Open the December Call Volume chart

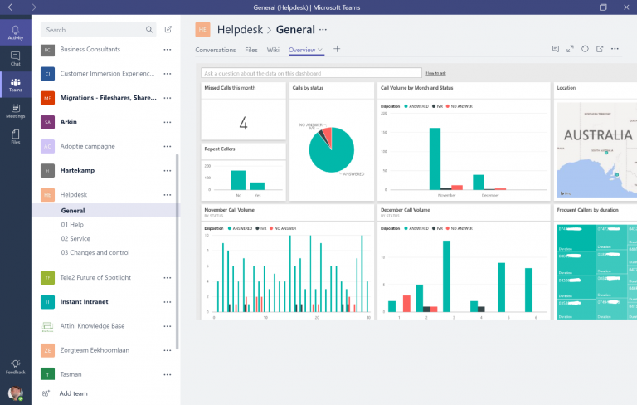pyautogui.click(x=464, y=262)
